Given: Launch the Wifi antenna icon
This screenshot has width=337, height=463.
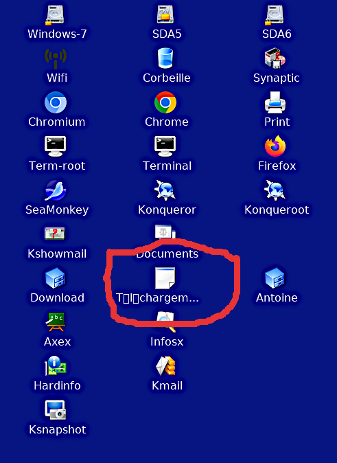Looking at the screenshot, I should pos(55,59).
